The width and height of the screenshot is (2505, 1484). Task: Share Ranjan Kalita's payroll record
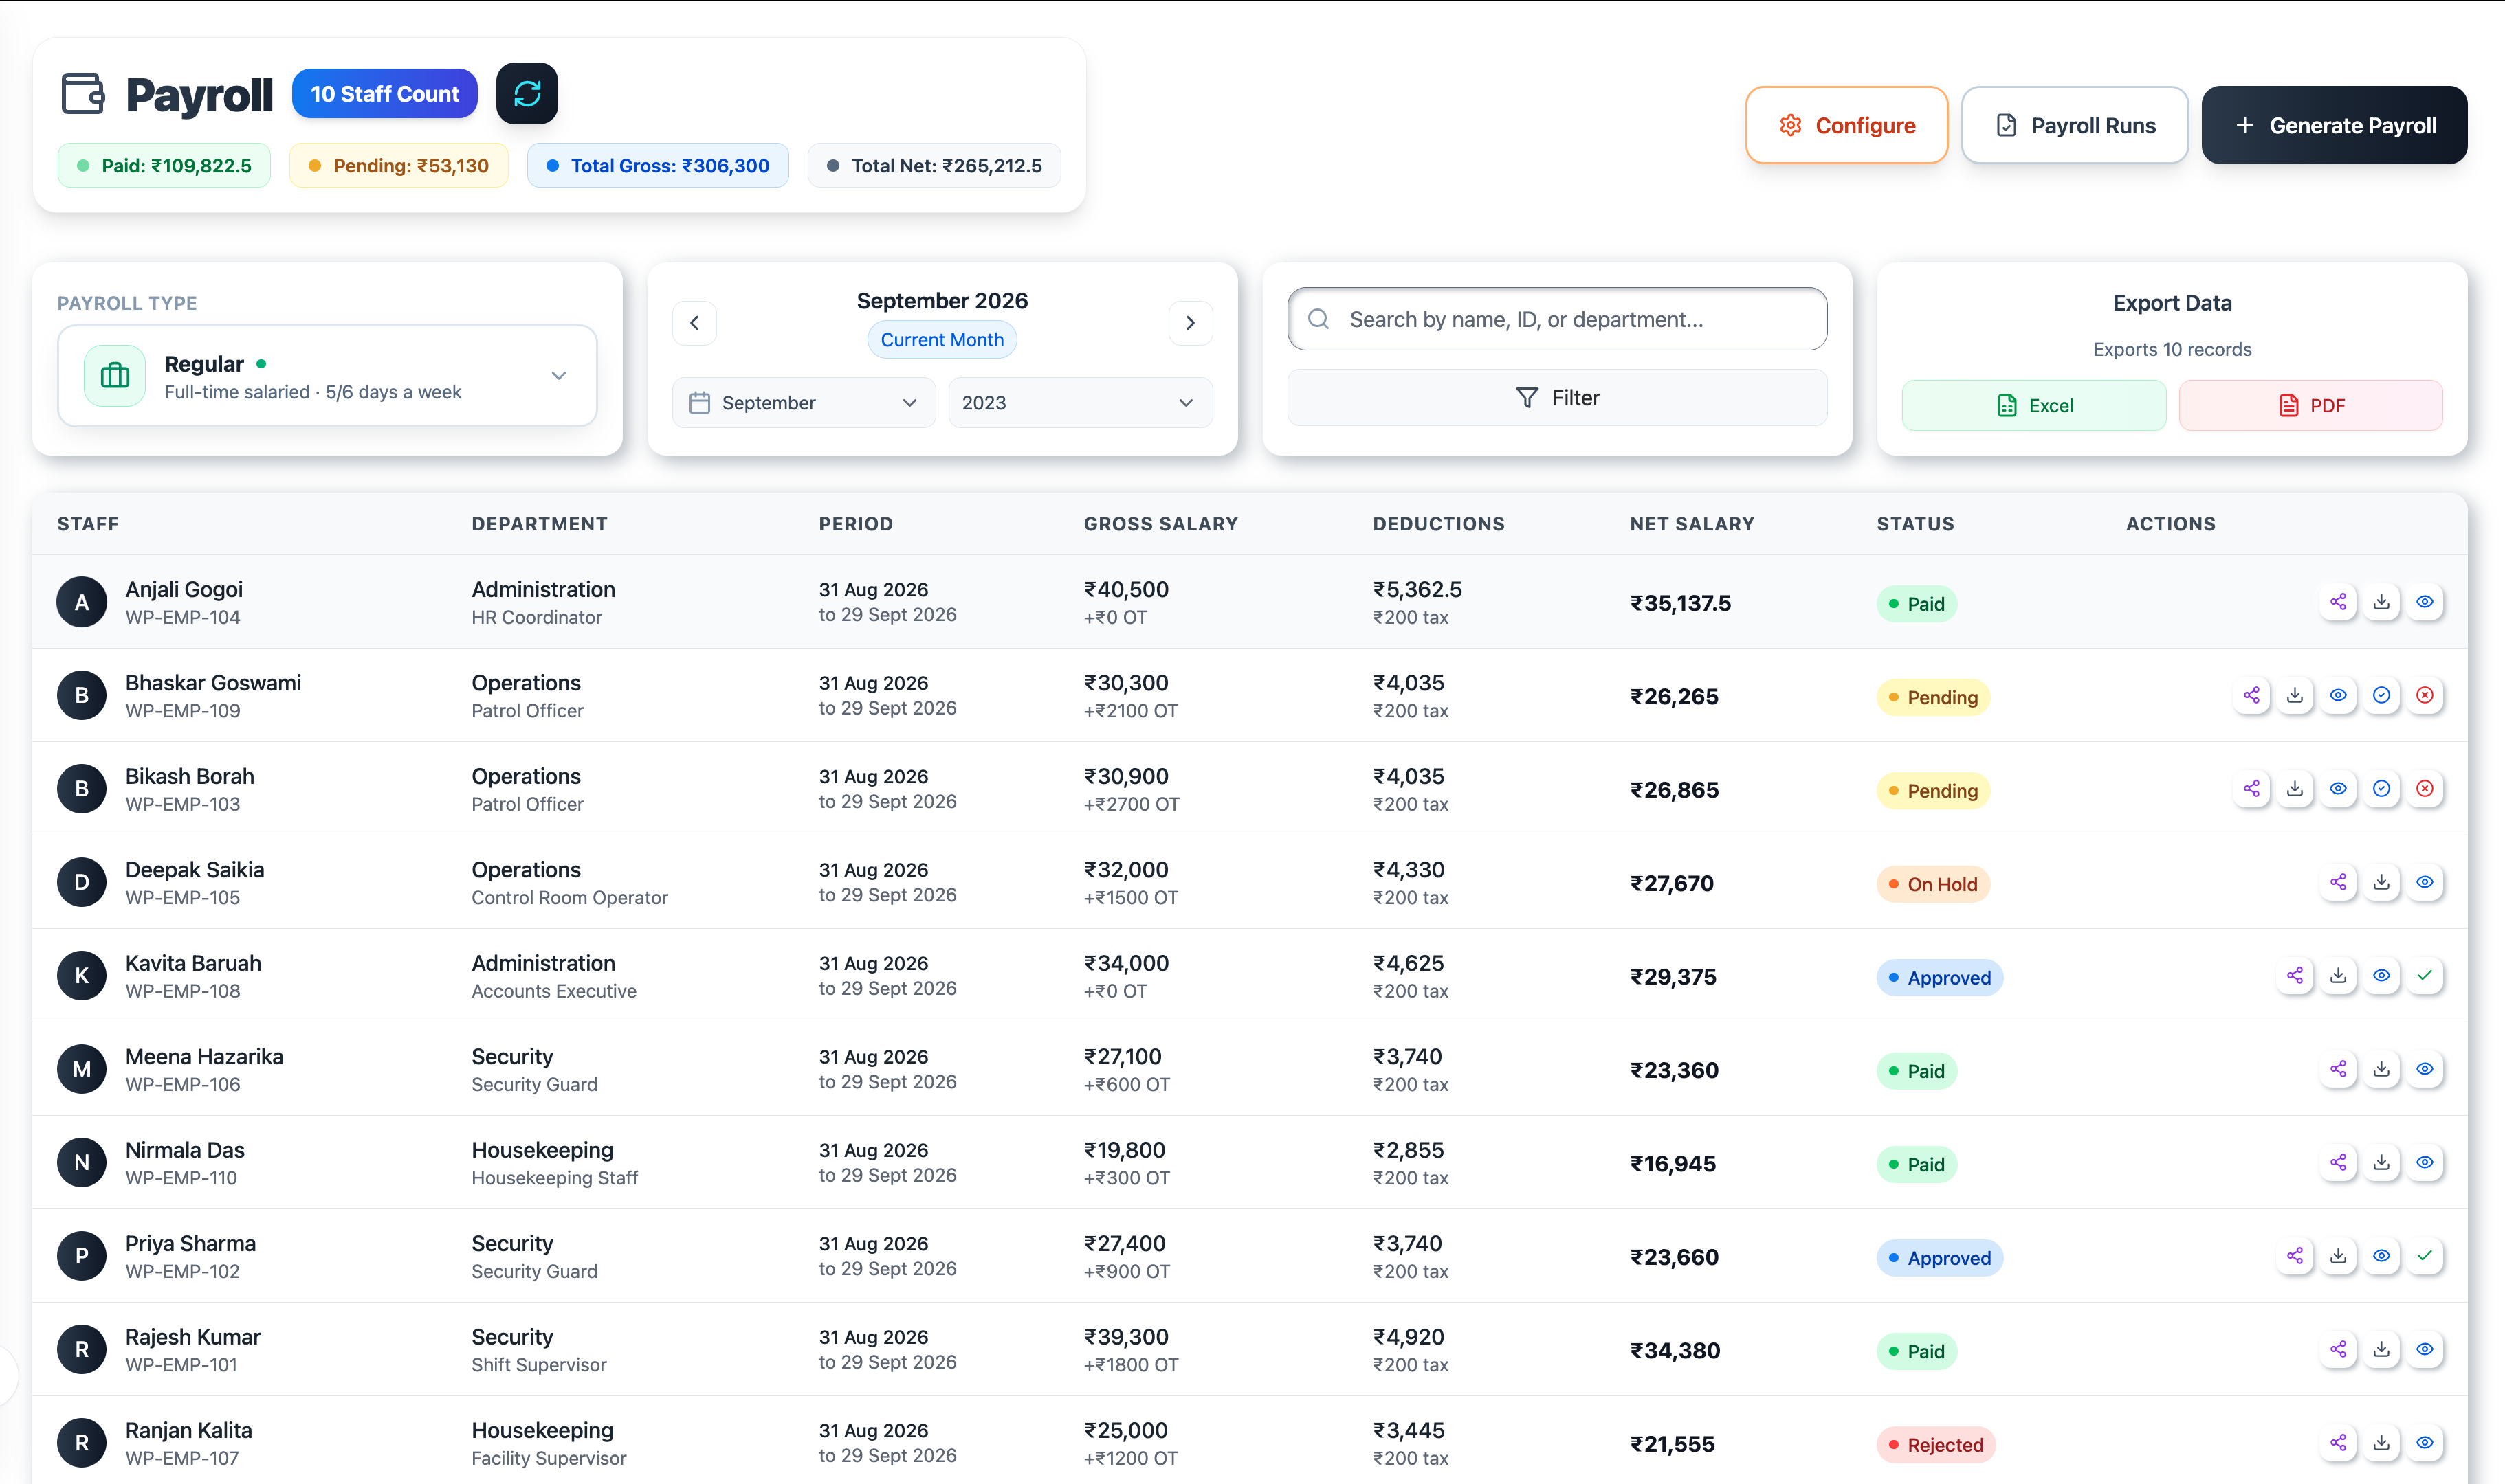(x=2338, y=1443)
